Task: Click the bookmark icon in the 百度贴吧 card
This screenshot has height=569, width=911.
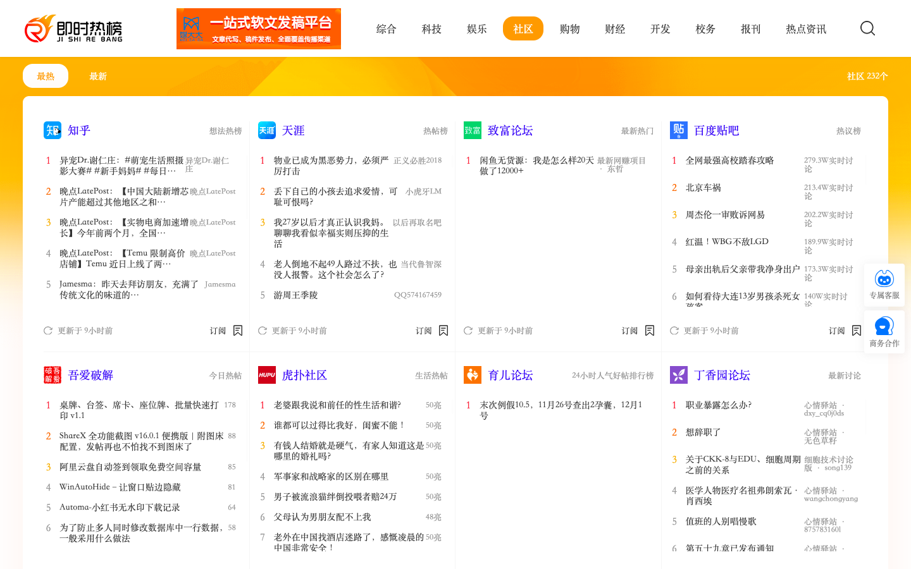Action: click(x=857, y=331)
